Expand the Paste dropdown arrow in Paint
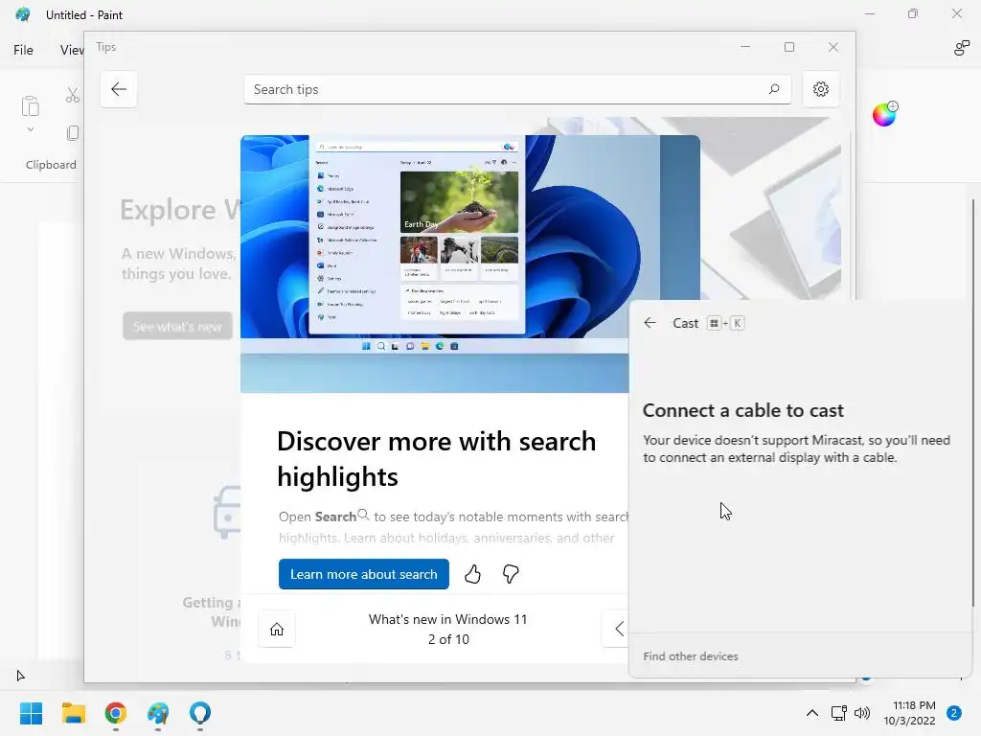Screen dimensions: 981x736 click(x=30, y=129)
